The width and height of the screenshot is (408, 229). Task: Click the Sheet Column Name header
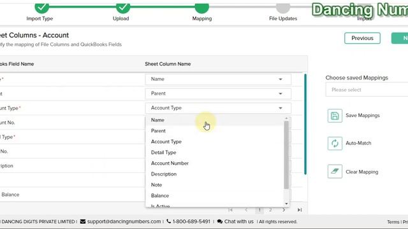168,64
